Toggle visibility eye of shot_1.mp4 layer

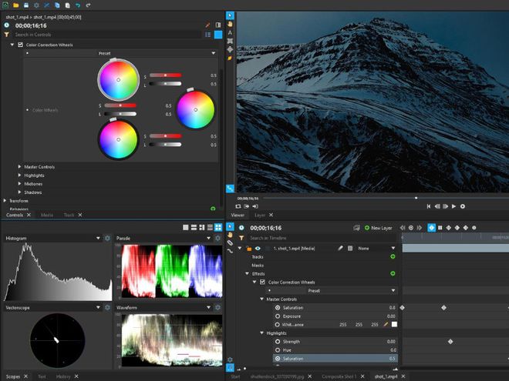(x=258, y=248)
